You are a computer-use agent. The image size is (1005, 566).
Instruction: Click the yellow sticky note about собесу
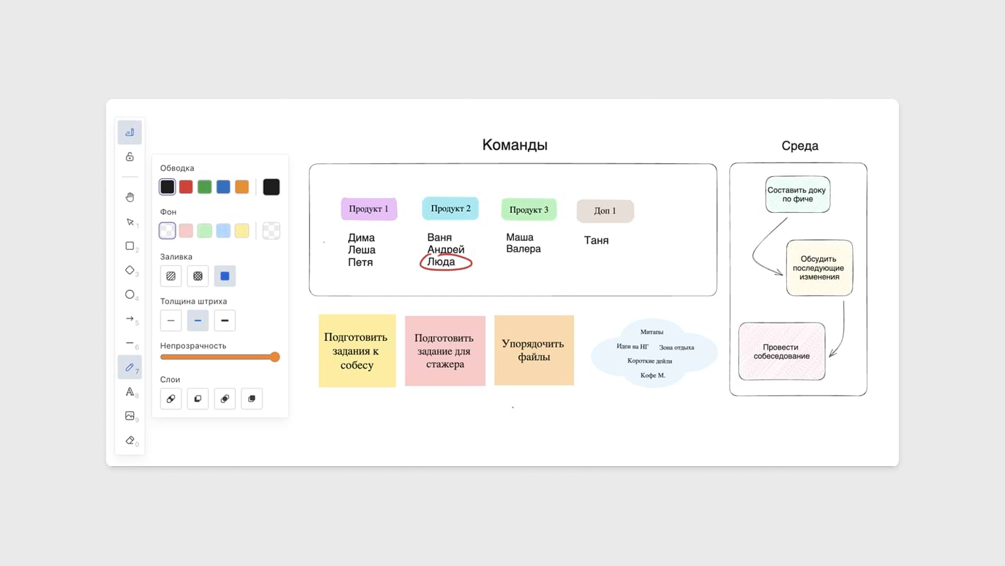coord(357,351)
